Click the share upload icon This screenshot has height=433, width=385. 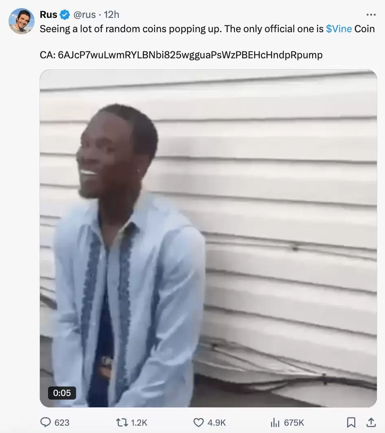371,422
